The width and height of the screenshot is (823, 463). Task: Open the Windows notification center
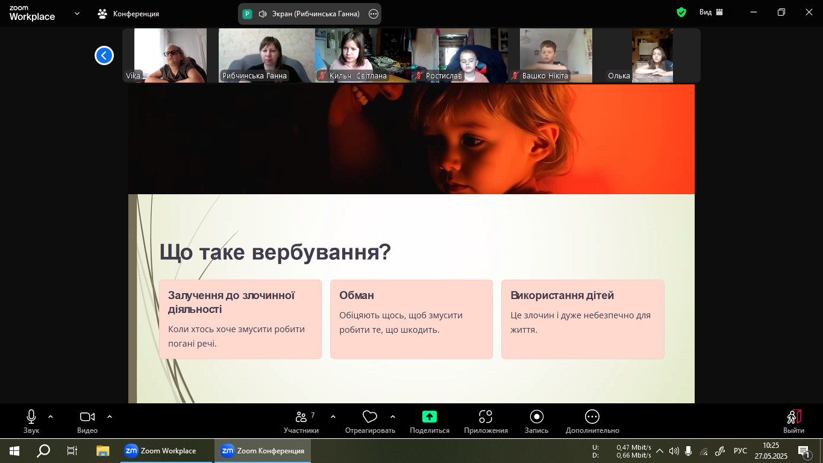[804, 451]
